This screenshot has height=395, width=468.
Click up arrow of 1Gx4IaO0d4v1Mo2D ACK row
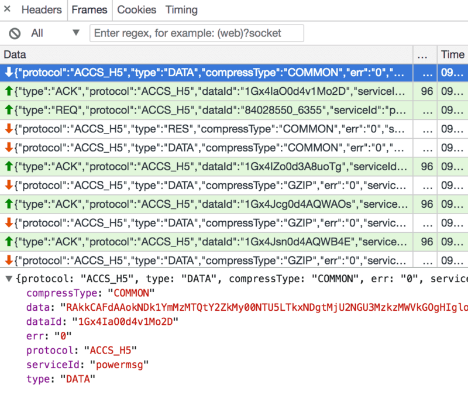tap(9, 91)
